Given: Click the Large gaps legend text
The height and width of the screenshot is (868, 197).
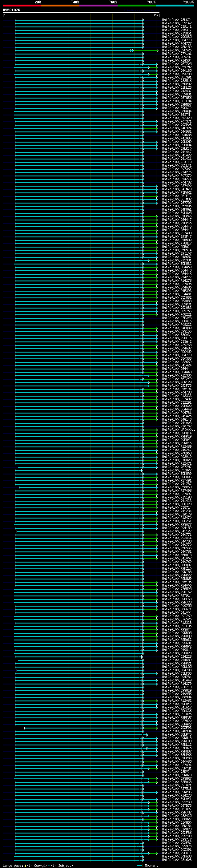Looking at the screenshot, I should [x=37, y=866].
